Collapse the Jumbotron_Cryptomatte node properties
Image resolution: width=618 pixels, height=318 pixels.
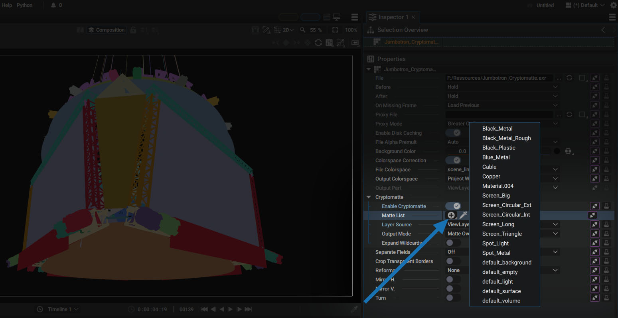coord(369,69)
